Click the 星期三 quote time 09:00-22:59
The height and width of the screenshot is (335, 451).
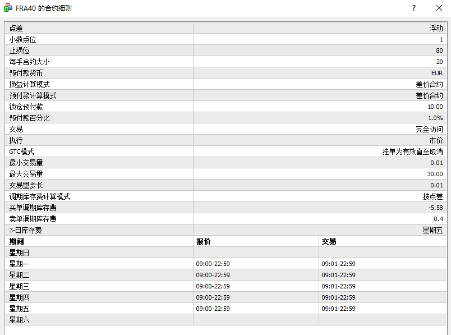[x=213, y=286]
